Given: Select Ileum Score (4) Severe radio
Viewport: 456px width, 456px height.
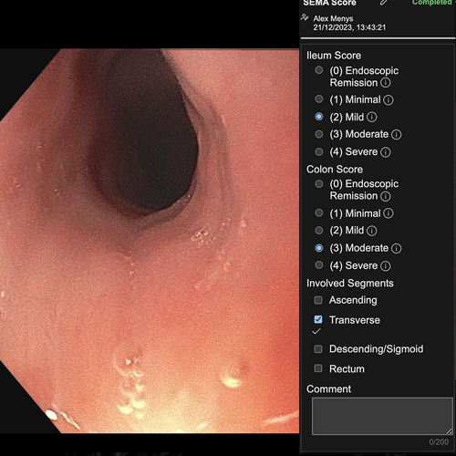Looking at the screenshot, I should tap(319, 151).
